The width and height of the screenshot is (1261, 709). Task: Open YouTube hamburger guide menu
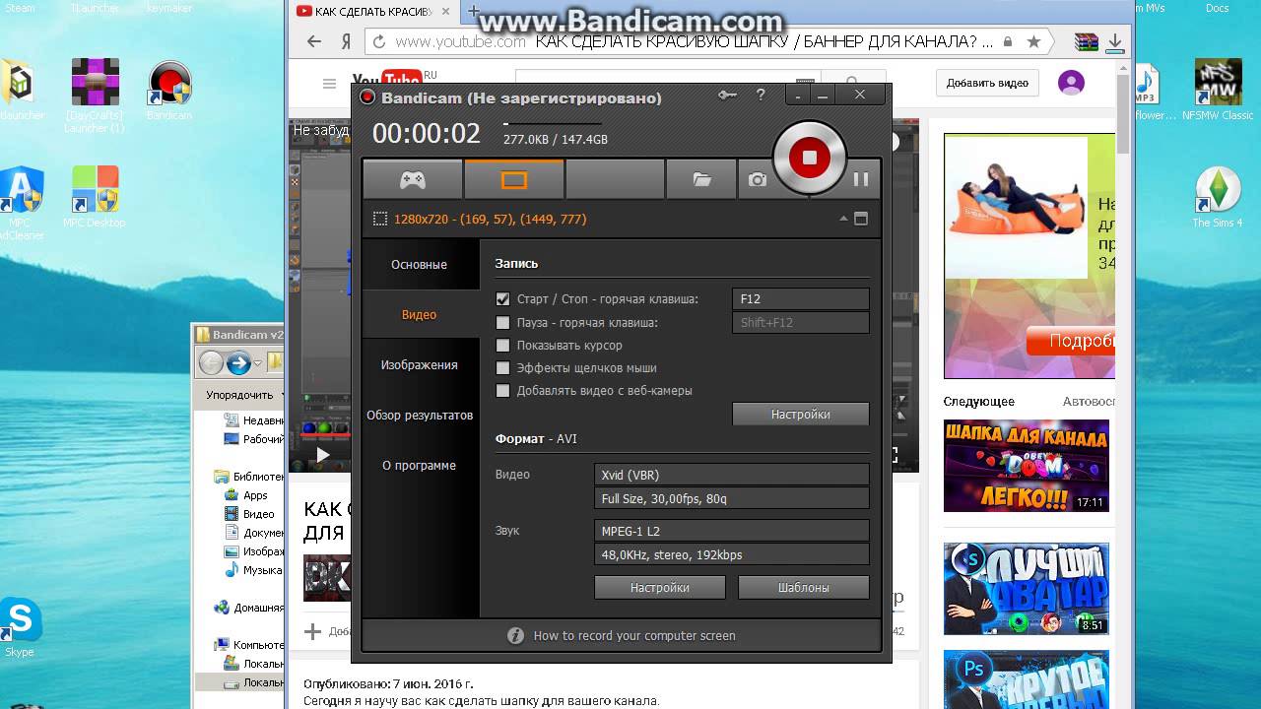tap(329, 83)
